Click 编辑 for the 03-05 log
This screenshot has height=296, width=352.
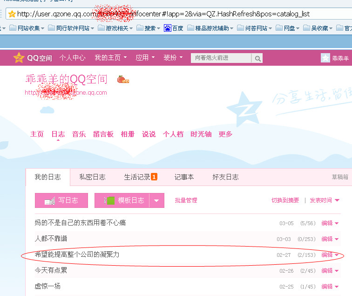[327, 223]
